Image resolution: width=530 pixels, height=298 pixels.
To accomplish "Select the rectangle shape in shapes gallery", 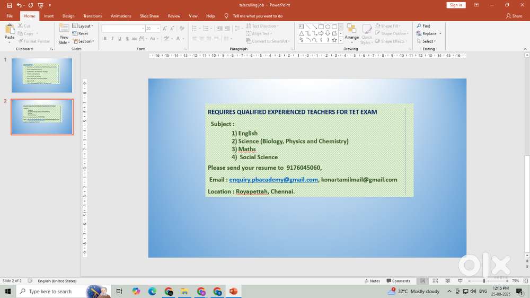I will pos(321,27).
